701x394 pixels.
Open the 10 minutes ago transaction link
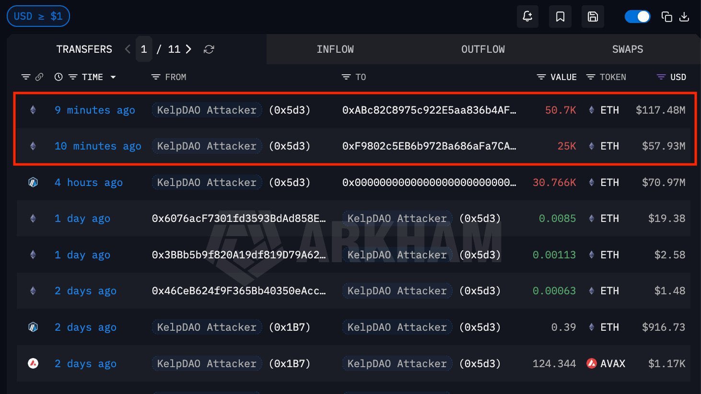pos(98,146)
